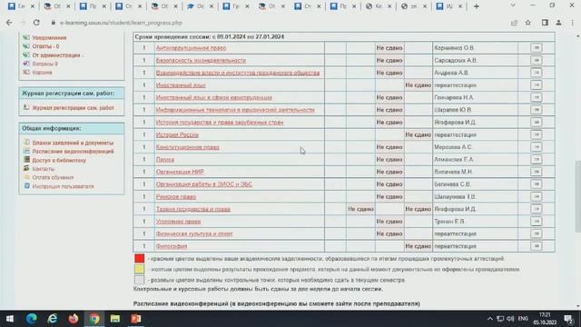Image resolution: width=581 pixels, height=327 pixels.
Task: Switch to the graduation-cap icon tab
Action: click(200, 6)
